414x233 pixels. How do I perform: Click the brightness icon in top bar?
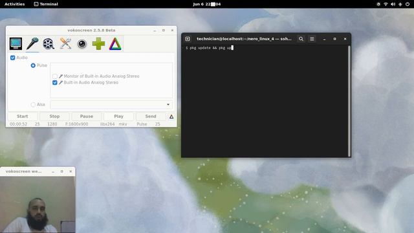[x=378, y=4]
